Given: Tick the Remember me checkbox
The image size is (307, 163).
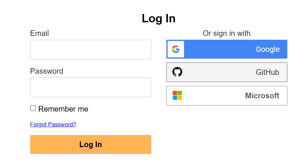Looking at the screenshot, I should (x=33, y=108).
